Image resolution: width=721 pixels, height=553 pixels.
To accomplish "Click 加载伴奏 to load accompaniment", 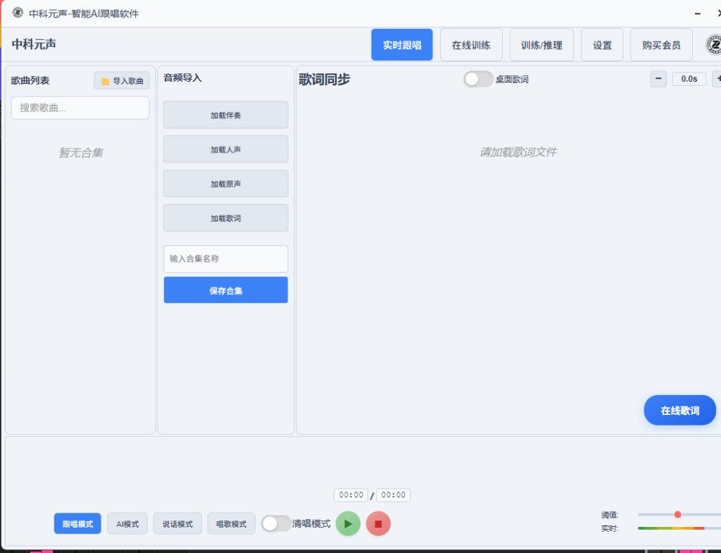I will pyautogui.click(x=225, y=115).
